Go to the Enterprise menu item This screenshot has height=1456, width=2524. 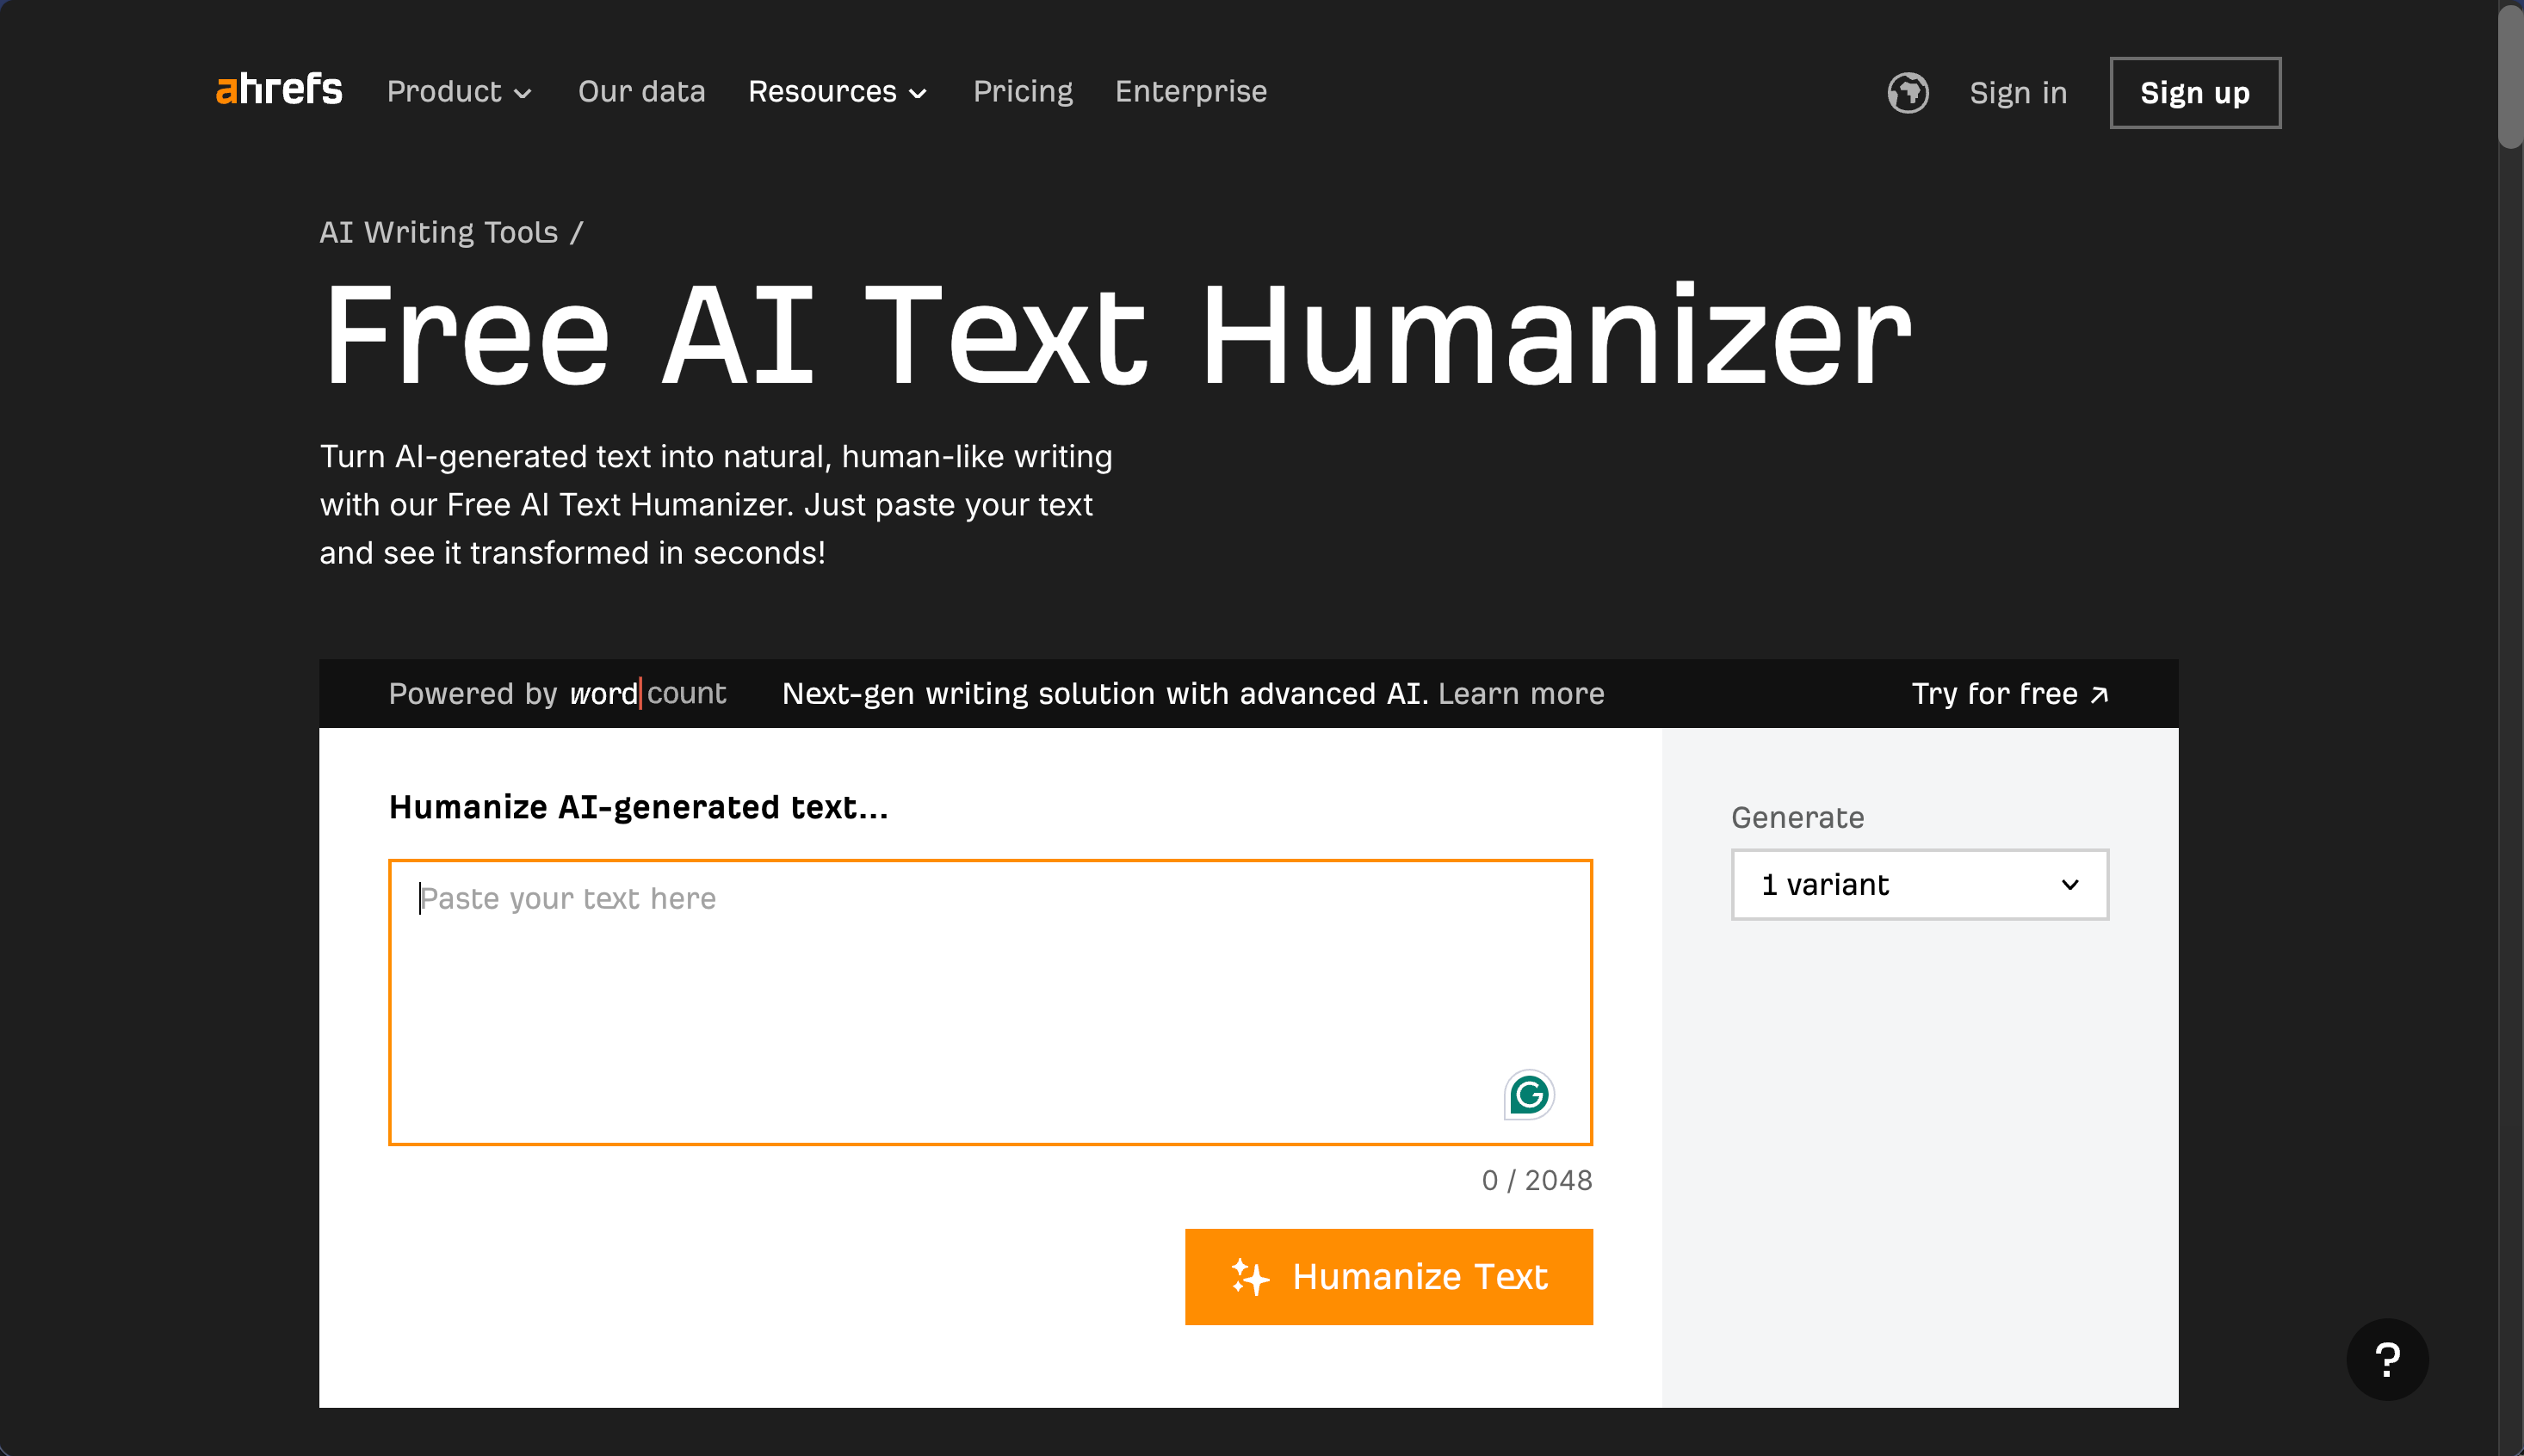pyautogui.click(x=1191, y=91)
